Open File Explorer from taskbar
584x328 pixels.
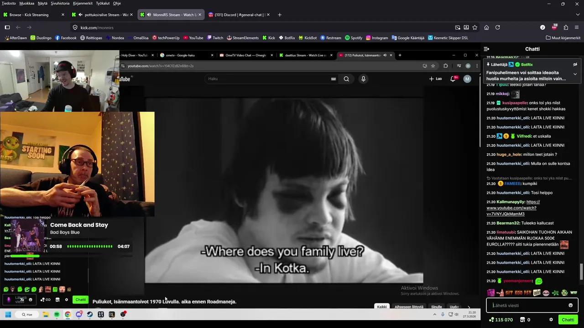pos(46,314)
